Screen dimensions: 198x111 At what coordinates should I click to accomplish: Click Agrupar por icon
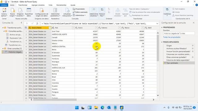tap(125, 10)
